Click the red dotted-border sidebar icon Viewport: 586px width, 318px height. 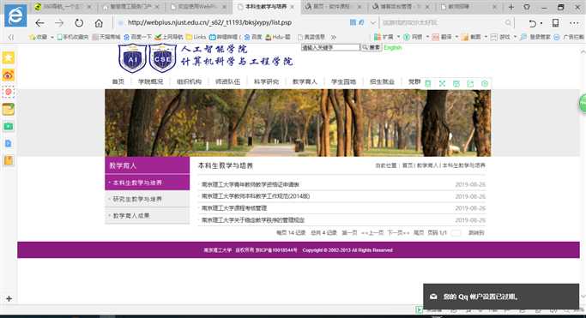pos(9,92)
